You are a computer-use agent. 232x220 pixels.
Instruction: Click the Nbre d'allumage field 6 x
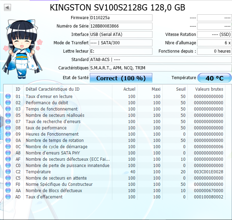pyautogui.click(x=215, y=43)
